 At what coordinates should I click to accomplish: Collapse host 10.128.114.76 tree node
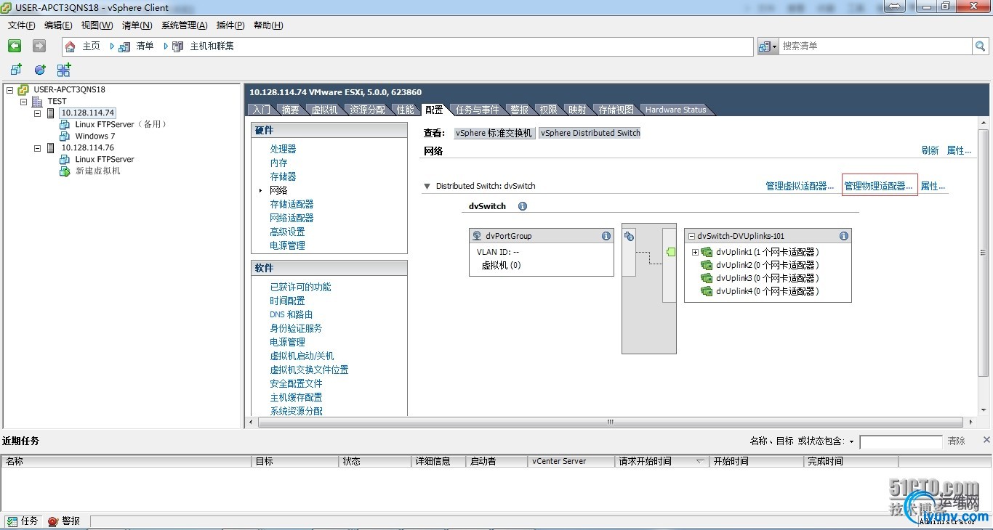(38, 148)
